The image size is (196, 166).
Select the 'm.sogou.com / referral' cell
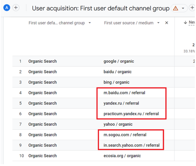(125, 135)
